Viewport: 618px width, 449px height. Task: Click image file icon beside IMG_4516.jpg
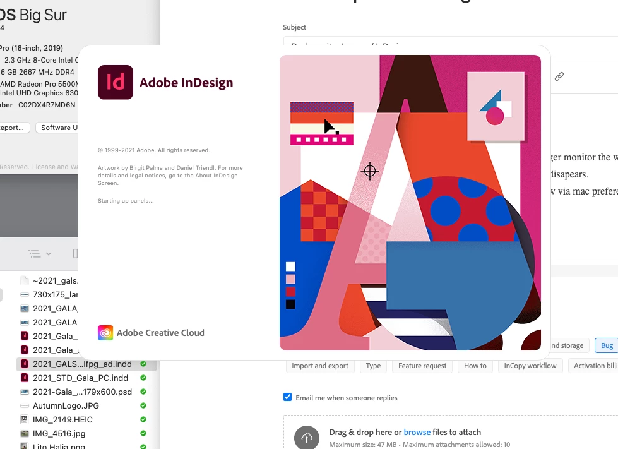coord(25,434)
